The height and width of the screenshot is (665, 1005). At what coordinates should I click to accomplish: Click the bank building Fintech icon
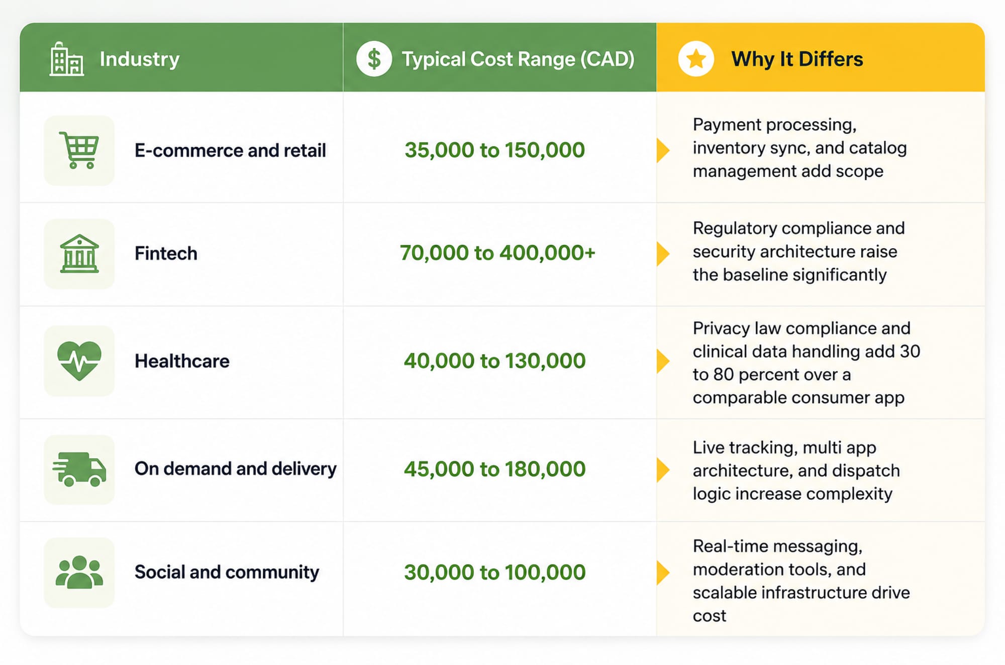click(79, 254)
